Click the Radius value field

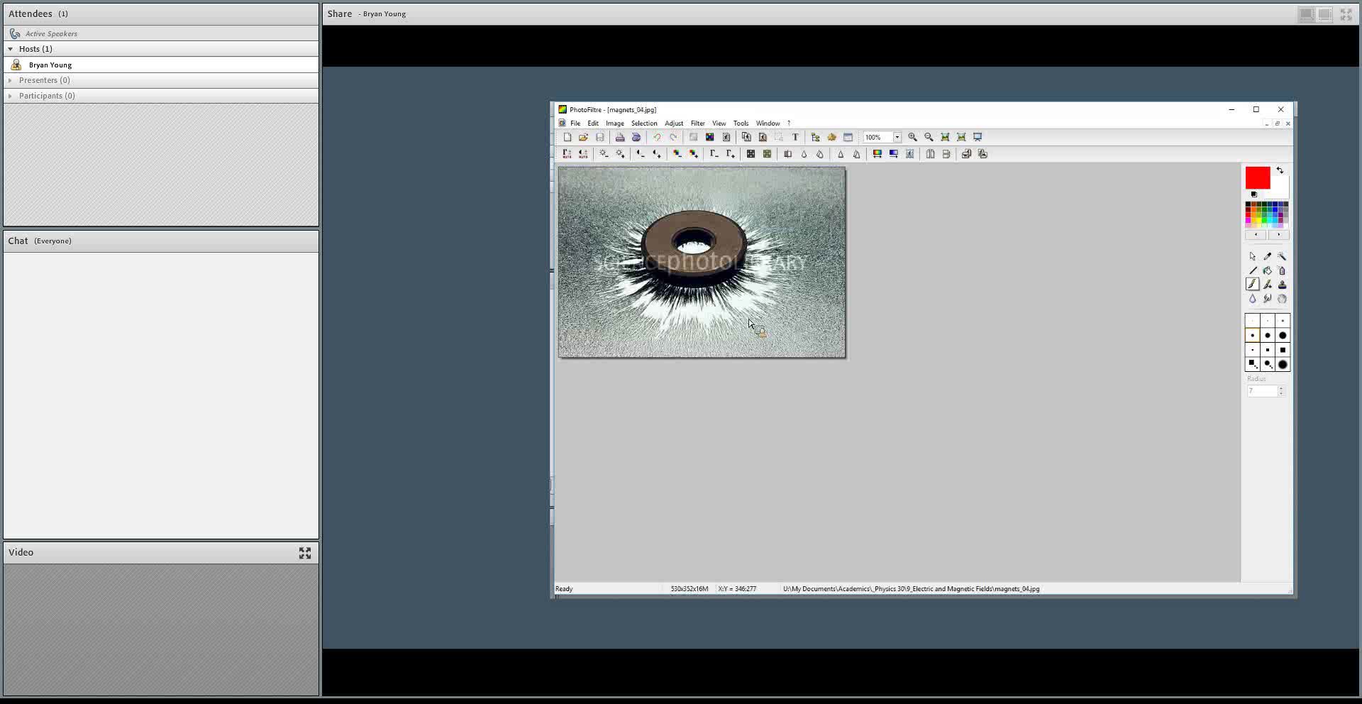[1262, 391]
